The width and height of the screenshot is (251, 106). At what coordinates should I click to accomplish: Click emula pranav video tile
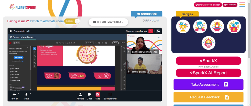[x=144, y=64]
